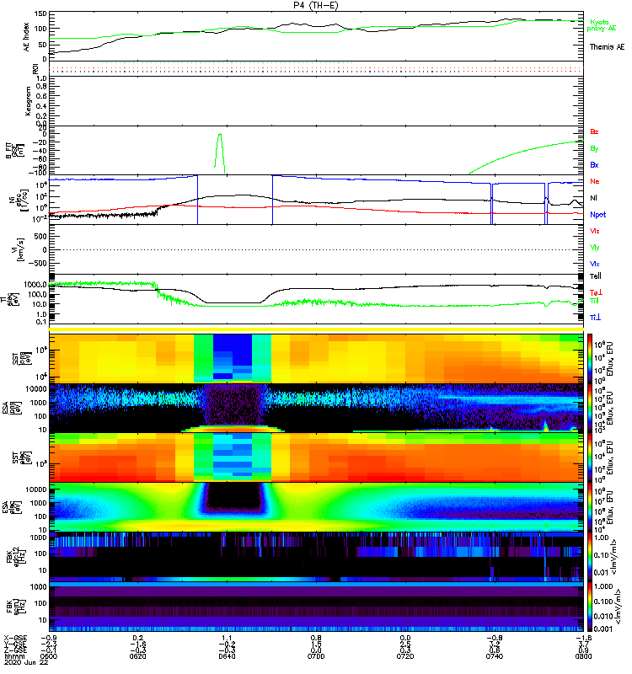Screen dimensions: 632x674
Task: Select the blue Npot legend label
Action: pyautogui.click(x=598, y=215)
